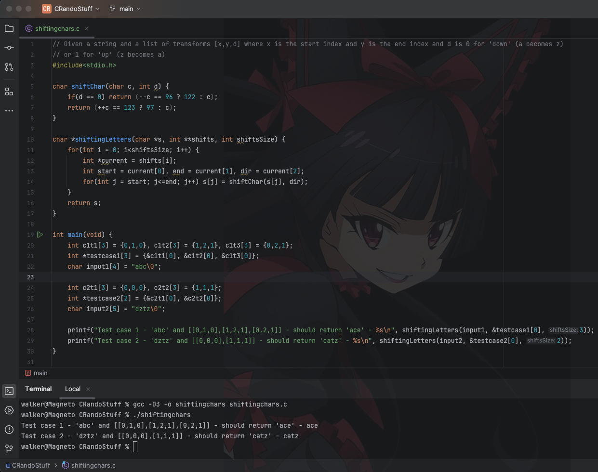Open the Problems tool window icon
Image resolution: width=598 pixels, height=472 pixels.
[9, 430]
